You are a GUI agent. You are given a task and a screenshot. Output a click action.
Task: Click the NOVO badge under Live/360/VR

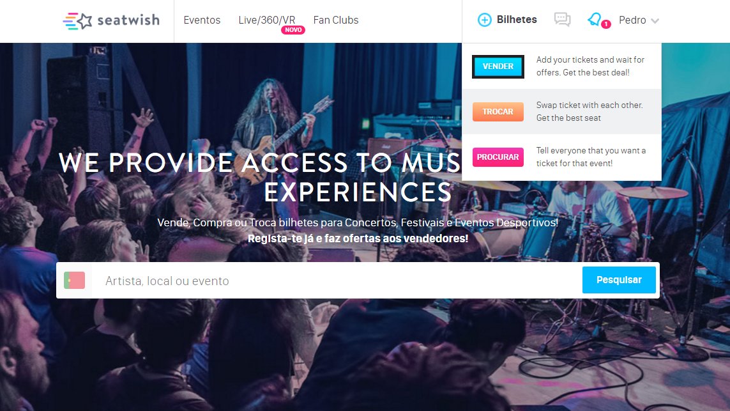tap(293, 30)
